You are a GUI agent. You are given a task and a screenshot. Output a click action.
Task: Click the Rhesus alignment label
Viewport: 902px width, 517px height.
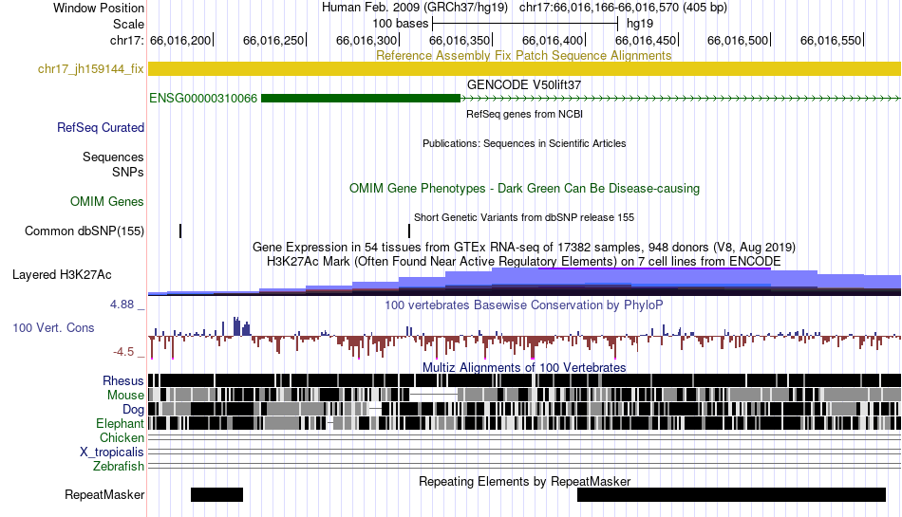click(123, 380)
